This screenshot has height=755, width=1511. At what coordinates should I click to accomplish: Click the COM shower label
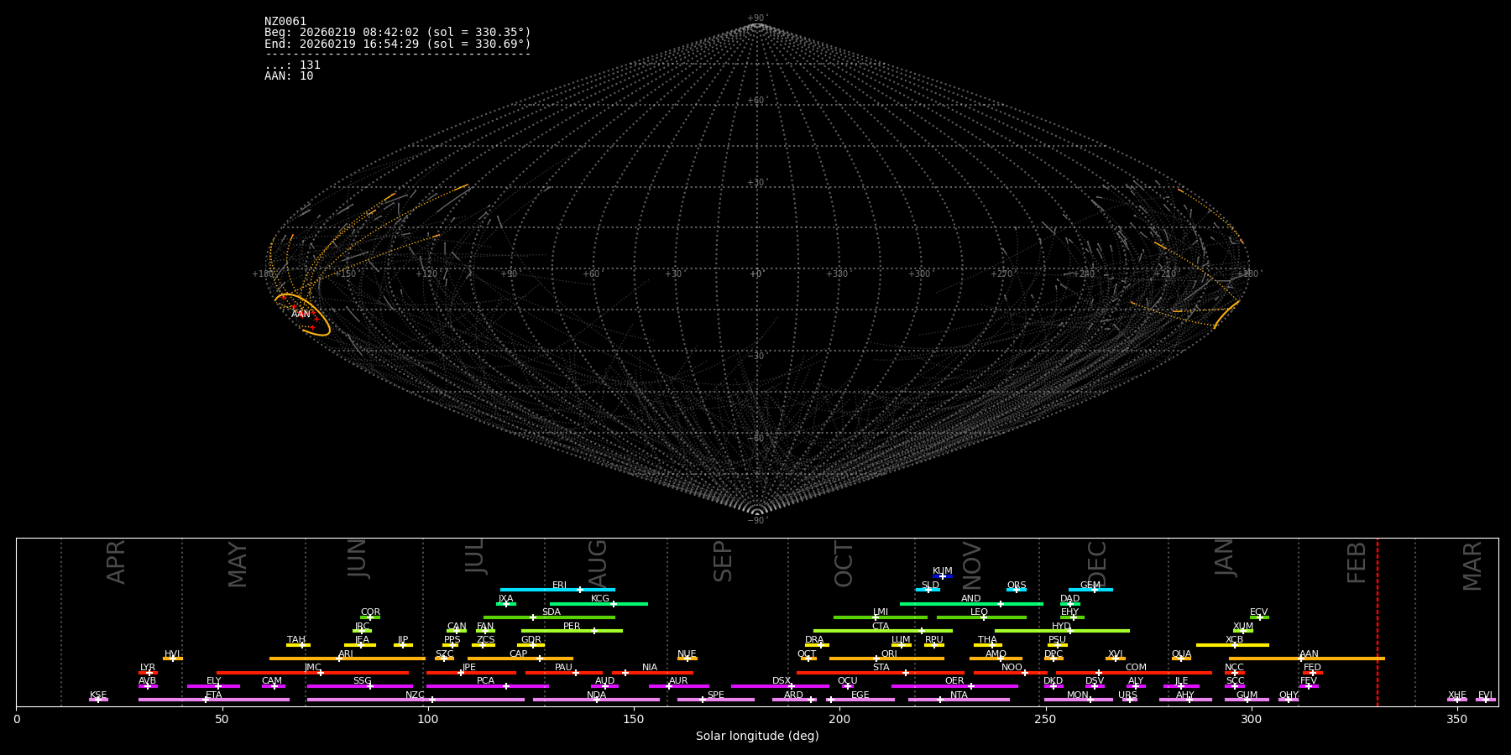(x=1136, y=668)
